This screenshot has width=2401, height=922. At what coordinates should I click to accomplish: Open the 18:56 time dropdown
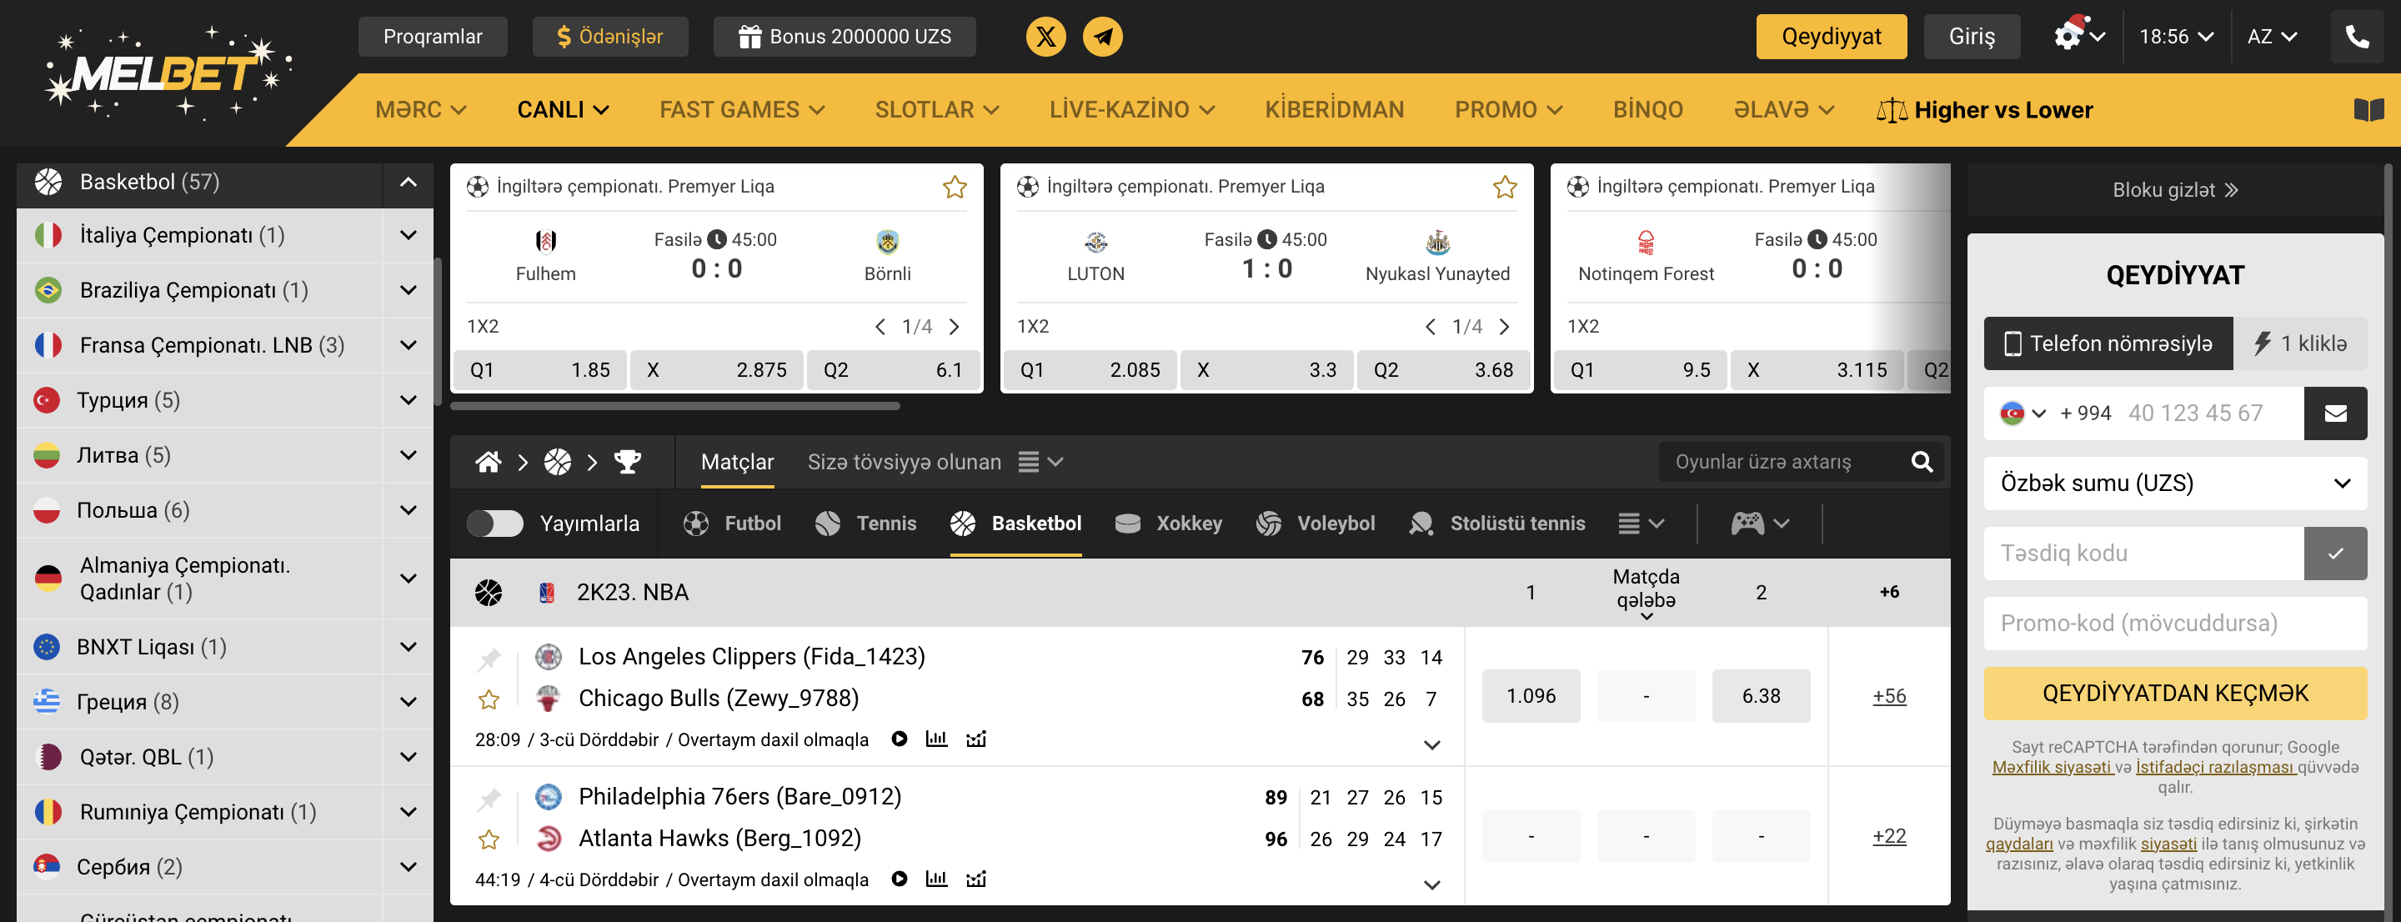pos(2175,37)
